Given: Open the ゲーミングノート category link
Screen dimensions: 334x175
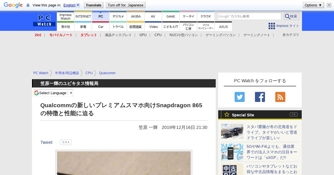Looking at the screenshot, I should pos(257,35).
